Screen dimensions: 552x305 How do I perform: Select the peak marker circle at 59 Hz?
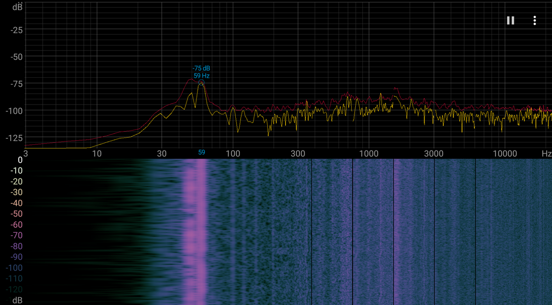[x=201, y=83]
